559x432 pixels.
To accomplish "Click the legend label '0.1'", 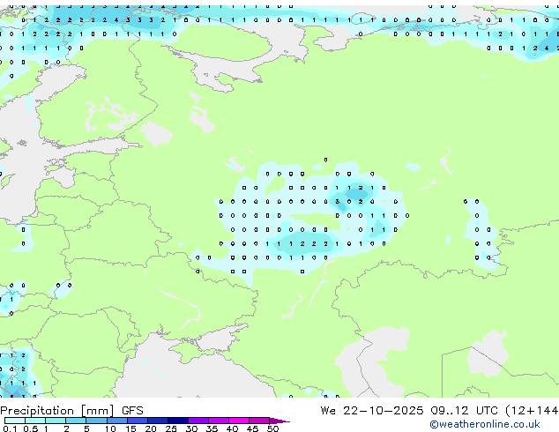I will 10,428.
